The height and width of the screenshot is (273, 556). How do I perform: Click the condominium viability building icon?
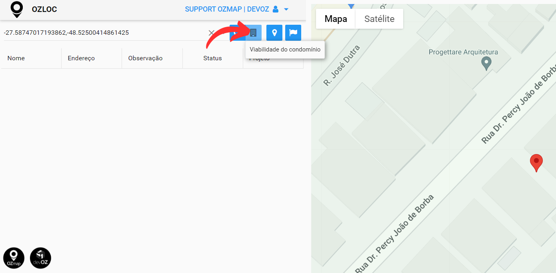tap(253, 33)
